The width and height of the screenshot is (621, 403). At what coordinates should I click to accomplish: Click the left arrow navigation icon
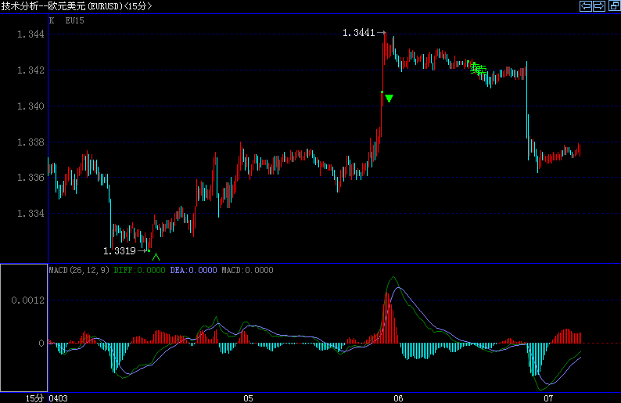coord(585,6)
